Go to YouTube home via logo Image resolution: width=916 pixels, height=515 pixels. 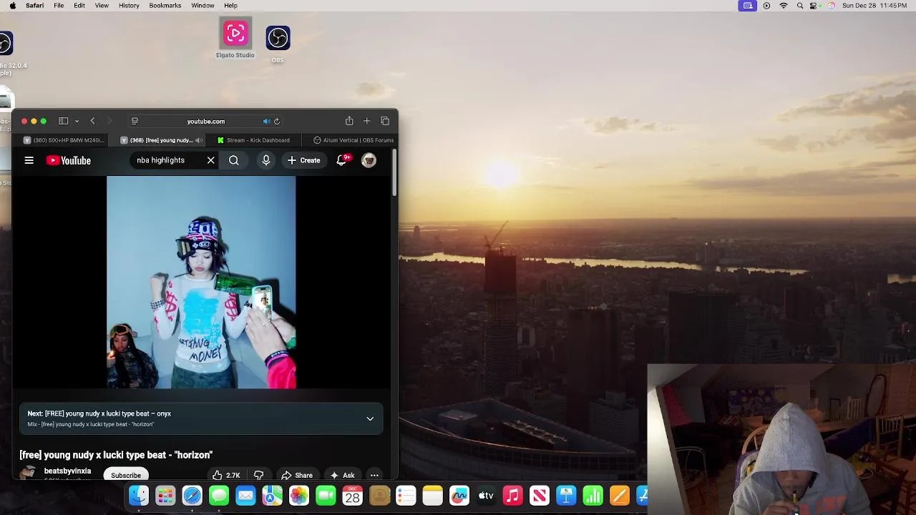point(69,160)
